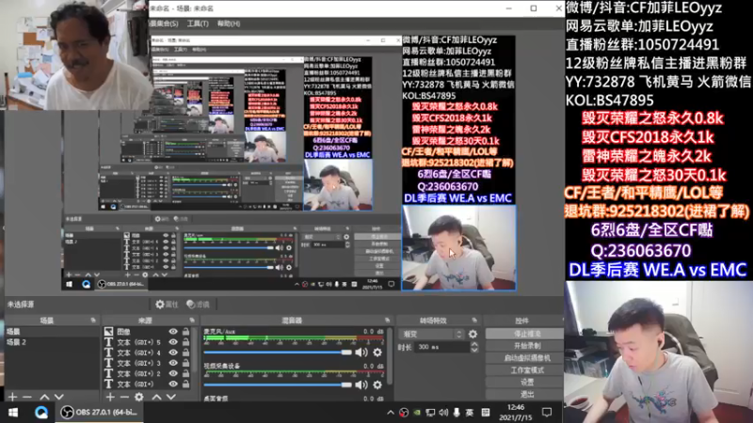
Task: Adjust the 麦克风/Aux volume slider
Action: click(278, 352)
